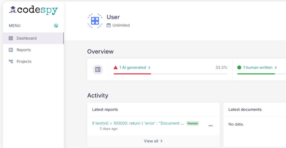Open the Dashboard menu item

33,38
